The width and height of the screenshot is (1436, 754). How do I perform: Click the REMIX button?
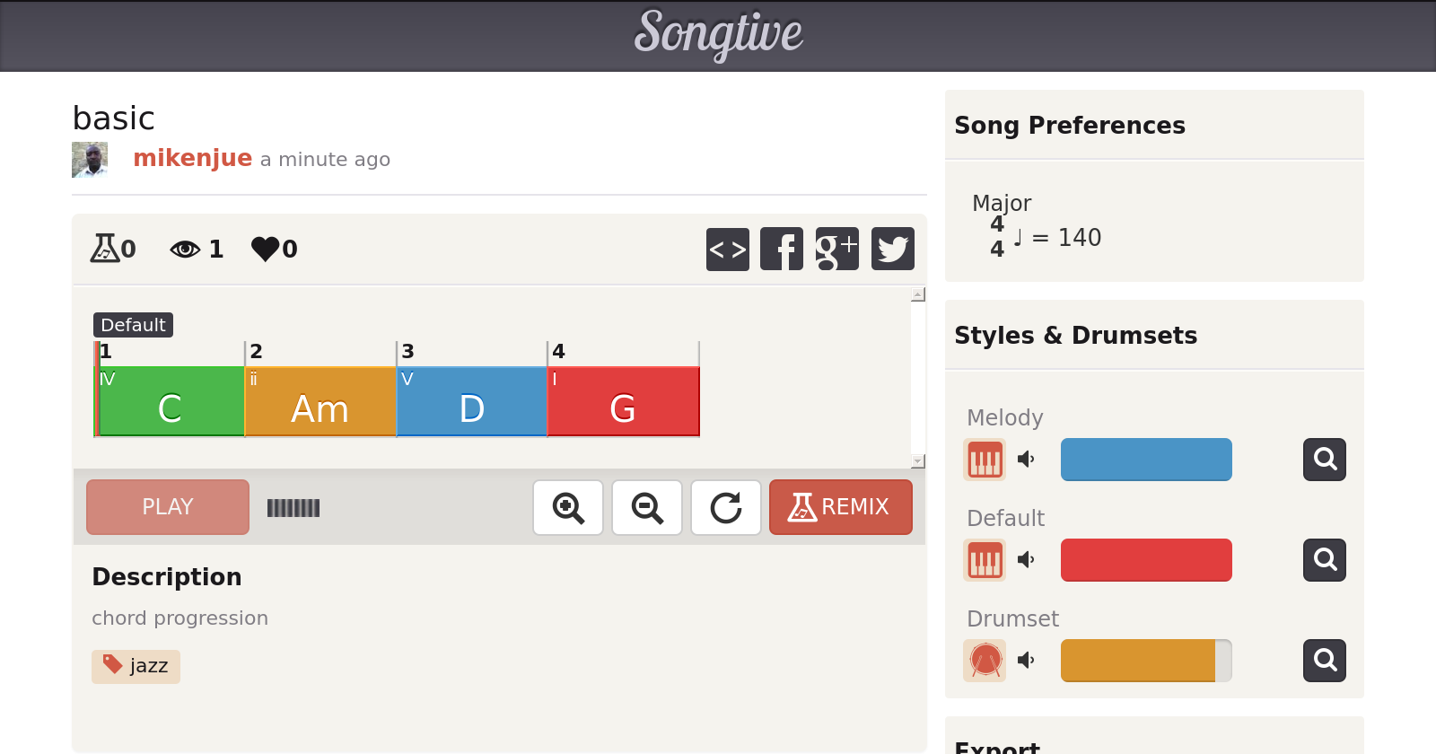(x=840, y=507)
